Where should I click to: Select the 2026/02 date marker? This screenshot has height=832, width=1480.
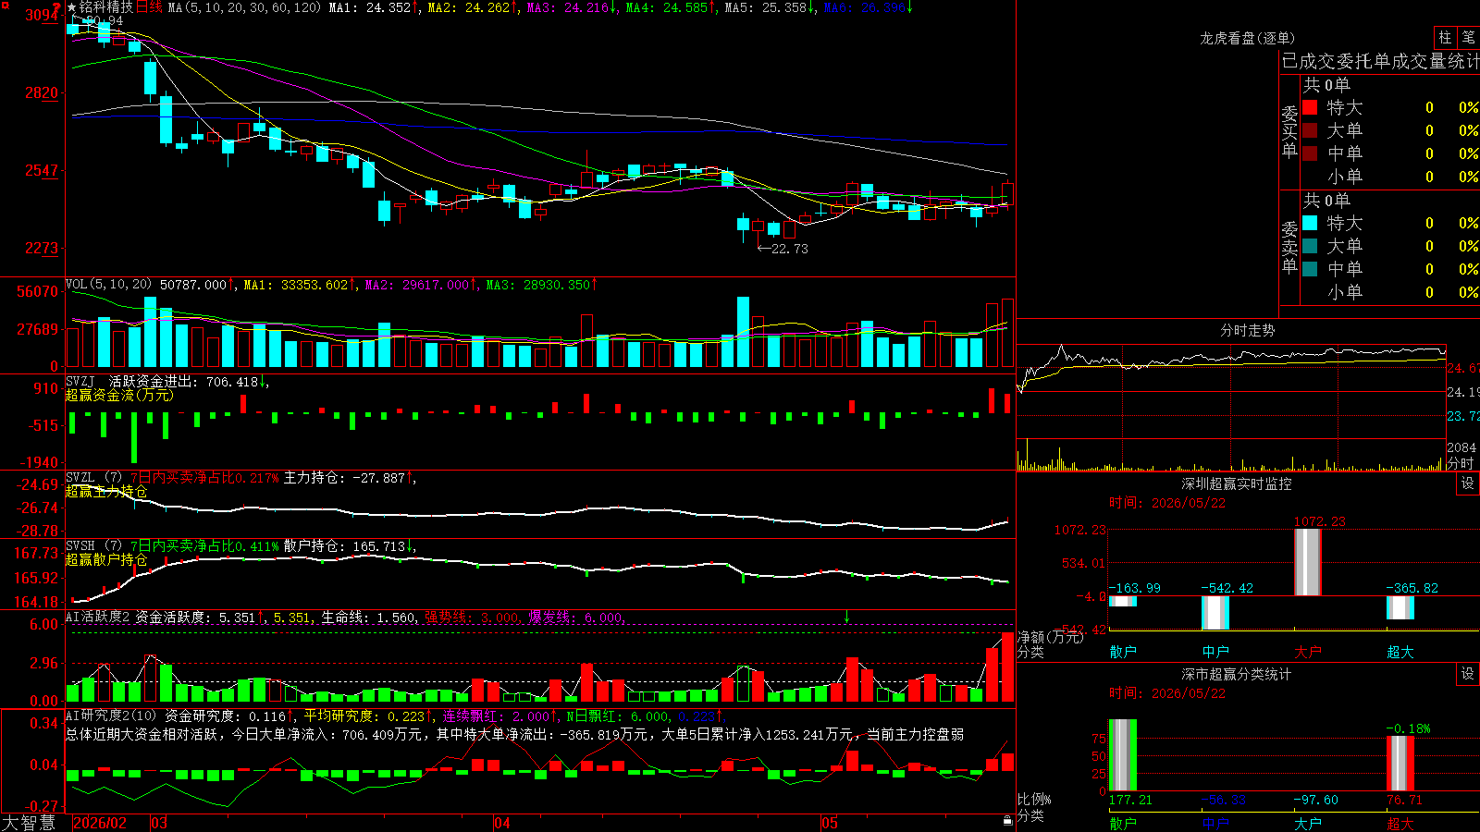click(x=100, y=823)
